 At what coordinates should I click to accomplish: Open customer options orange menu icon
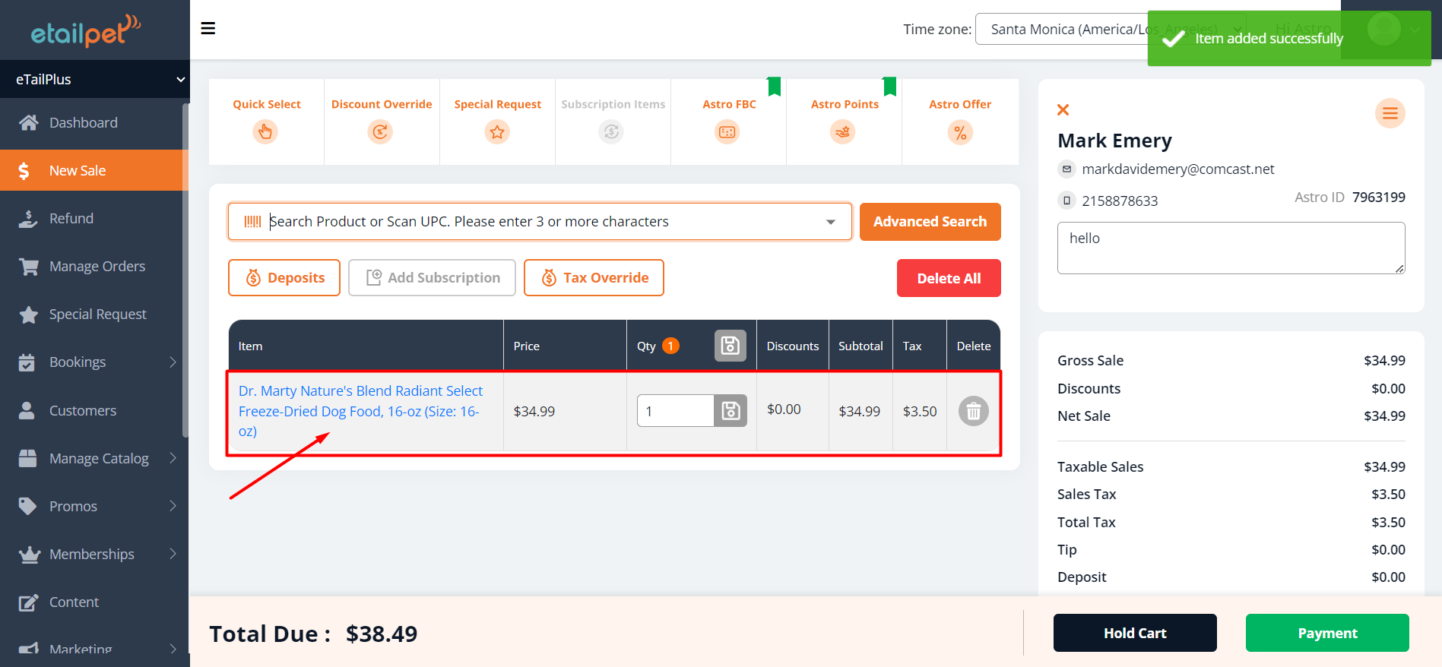tap(1390, 113)
